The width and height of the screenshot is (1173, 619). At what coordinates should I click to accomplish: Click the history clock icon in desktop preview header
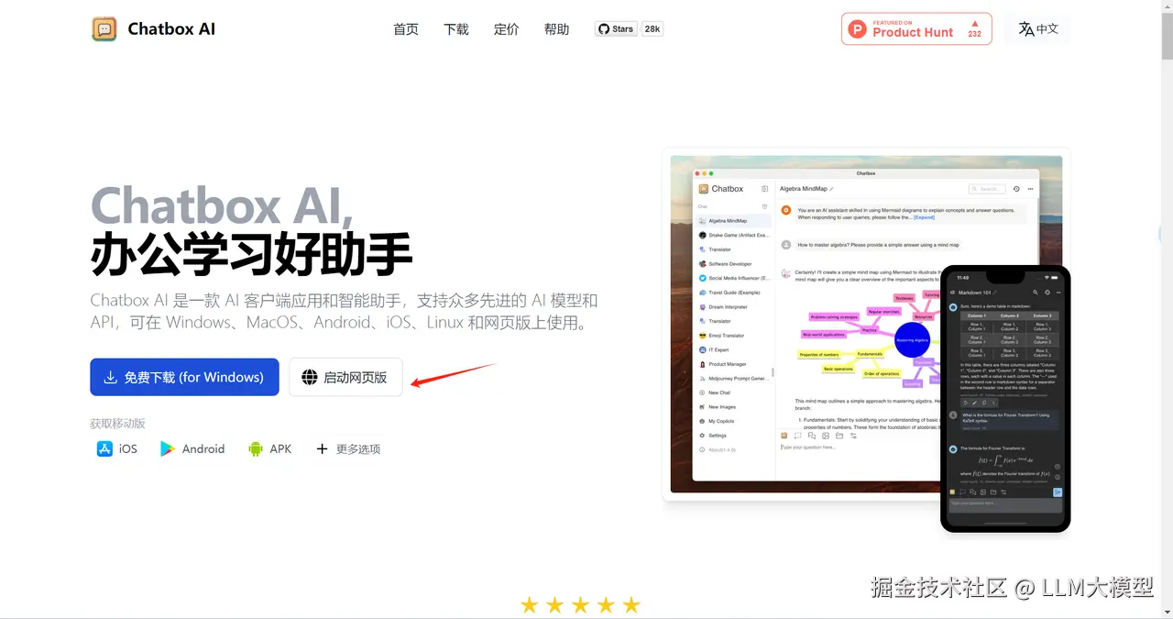1016,189
